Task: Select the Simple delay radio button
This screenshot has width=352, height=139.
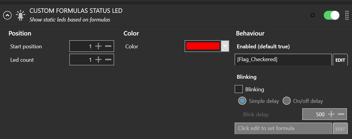Action: (242, 101)
